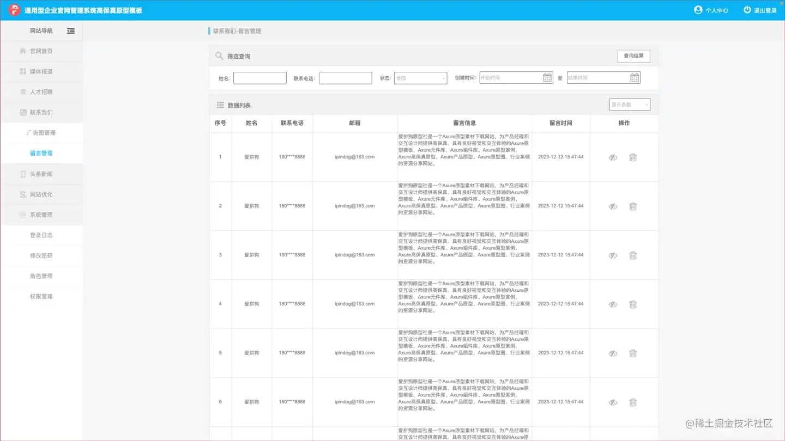This screenshot has height=441, width=785.
Task: Open 人才招聘 in the sidebar
Action: 41,92
